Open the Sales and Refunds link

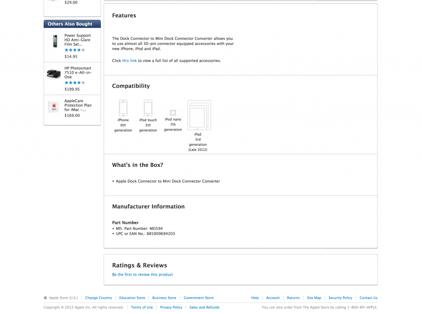point(204,307)
